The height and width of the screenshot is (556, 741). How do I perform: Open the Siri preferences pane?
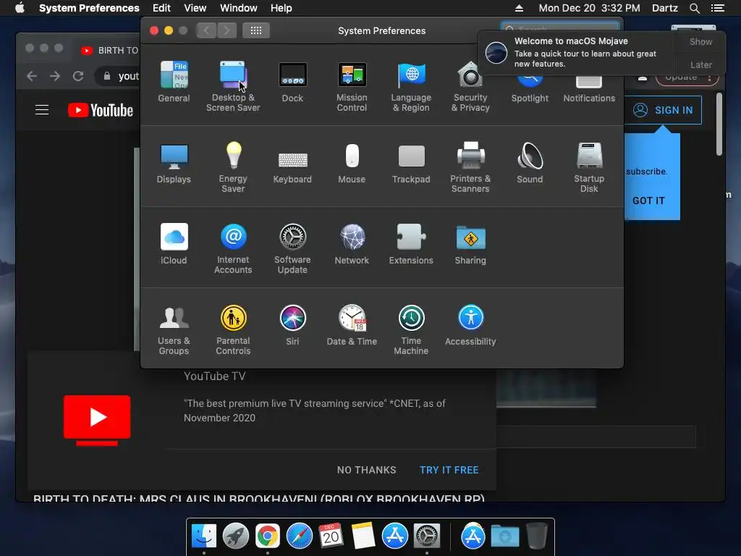[292, 325]
